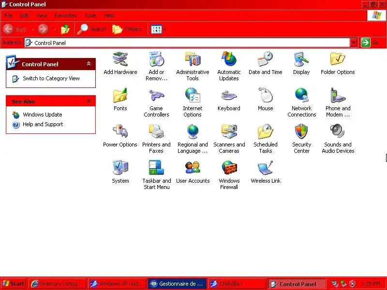Open the File menu
This screenshot has height=290, width=387.
8,15
